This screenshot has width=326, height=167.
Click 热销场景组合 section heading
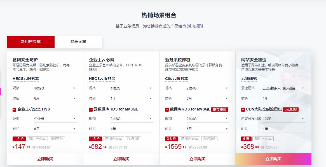point(159,15)
